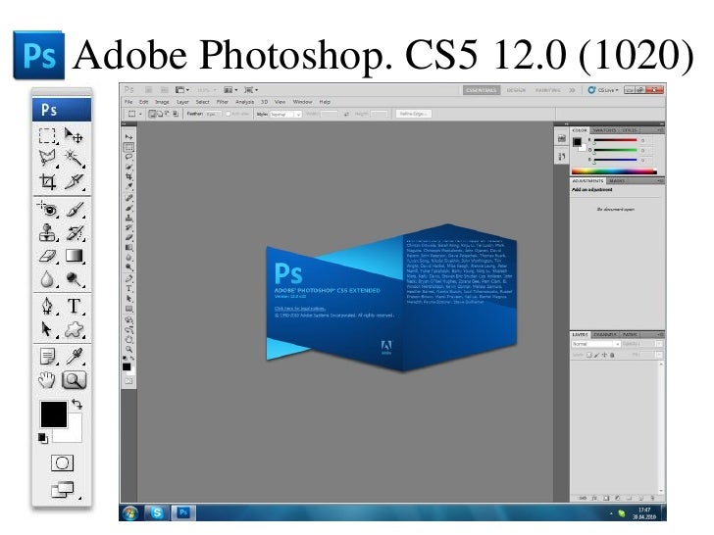This screenshot has height=535, width=714.
Task: Click the Windows Start button
Action: click(x=129, y=513)
